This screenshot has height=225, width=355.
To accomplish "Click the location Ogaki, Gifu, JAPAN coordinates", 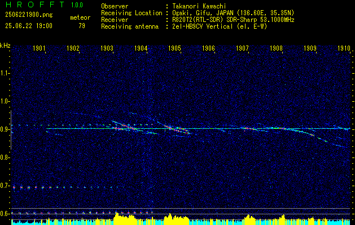I will pos(234,13).
